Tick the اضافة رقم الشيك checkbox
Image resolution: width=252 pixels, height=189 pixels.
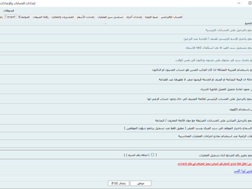tap(152, 155)
